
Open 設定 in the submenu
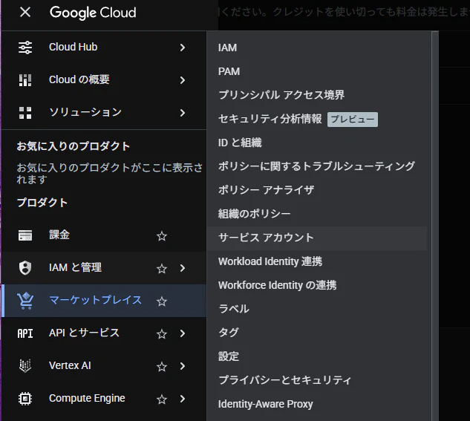coord(317,356)
